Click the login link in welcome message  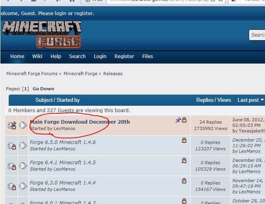point(60,14)
